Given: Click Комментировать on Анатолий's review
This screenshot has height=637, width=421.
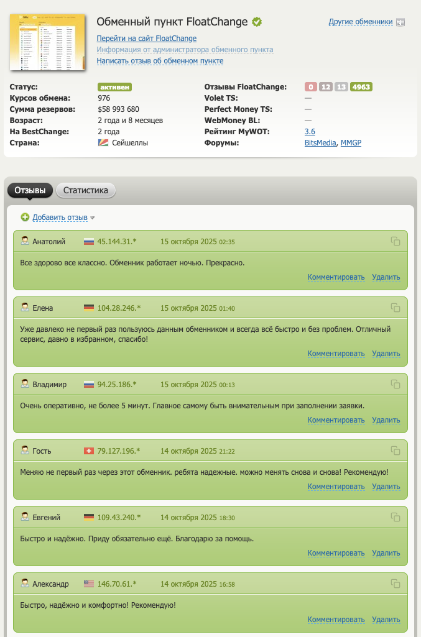Looking at the screenshot, I should (336, 277).
